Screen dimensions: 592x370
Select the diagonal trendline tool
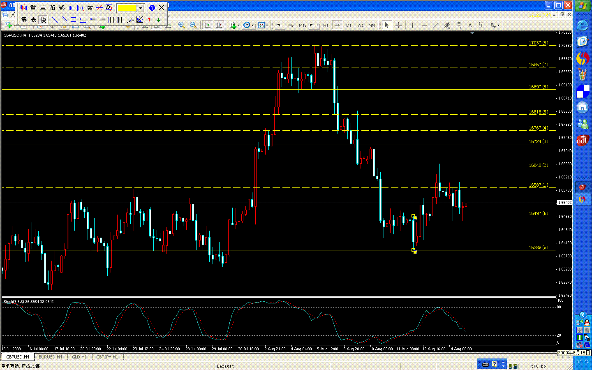(x=436, y=25)
